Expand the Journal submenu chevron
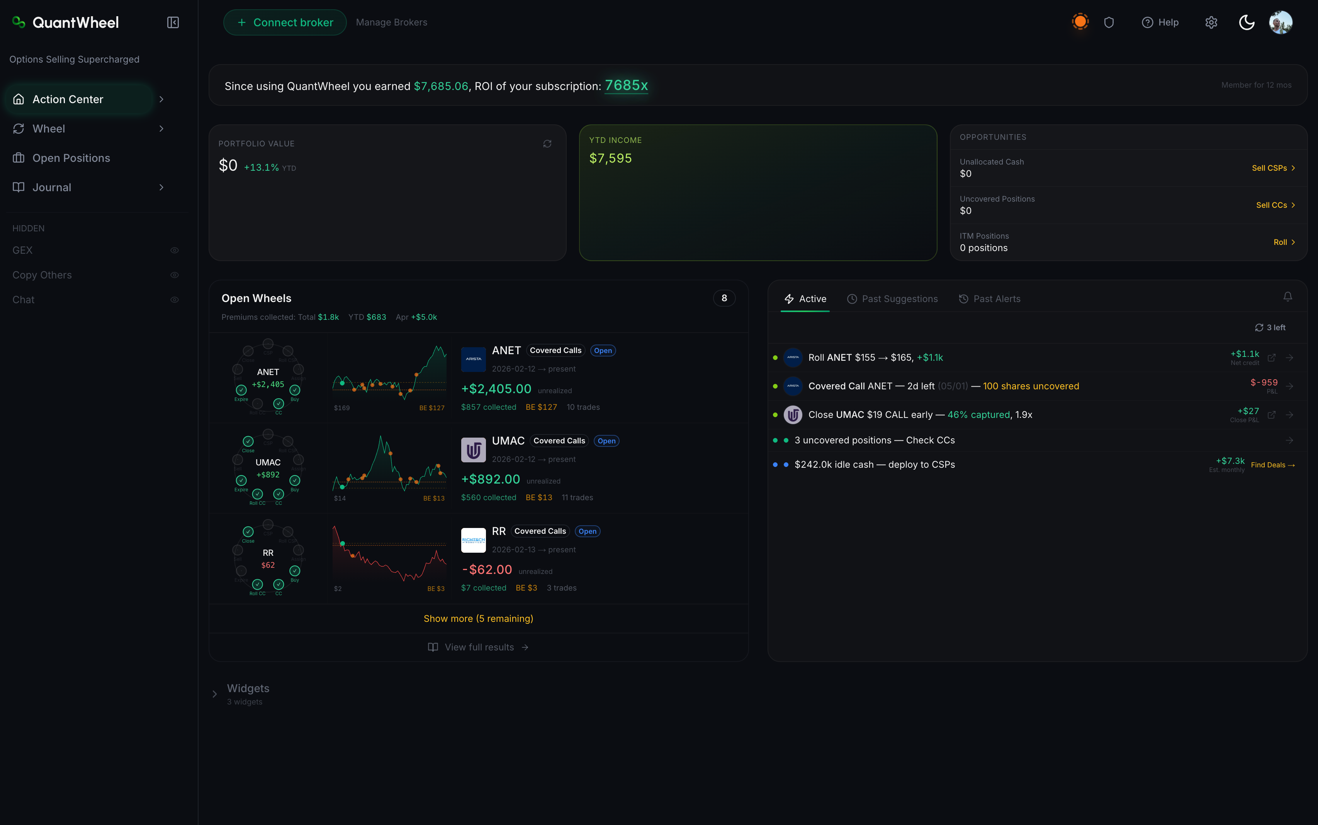This screenshot has width=1318, height=825. coord(161,187)
